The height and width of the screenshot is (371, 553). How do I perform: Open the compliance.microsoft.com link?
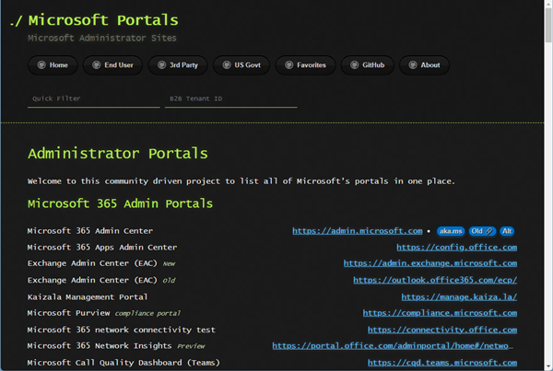[x=439, y=314]
